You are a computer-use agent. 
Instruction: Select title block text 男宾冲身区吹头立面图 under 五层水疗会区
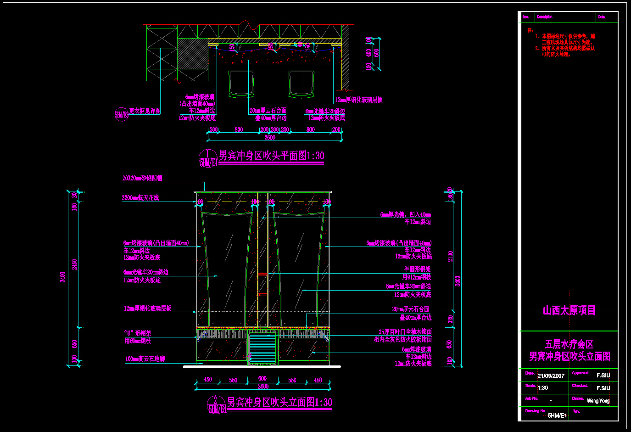coord(570,356)
